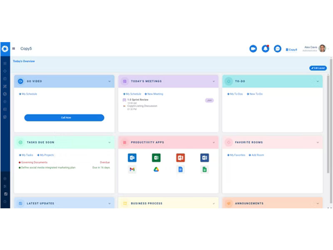Open the app grid menu beside Copy5
The width and height of the screenshot is (333, 250).
click(14, 48)
